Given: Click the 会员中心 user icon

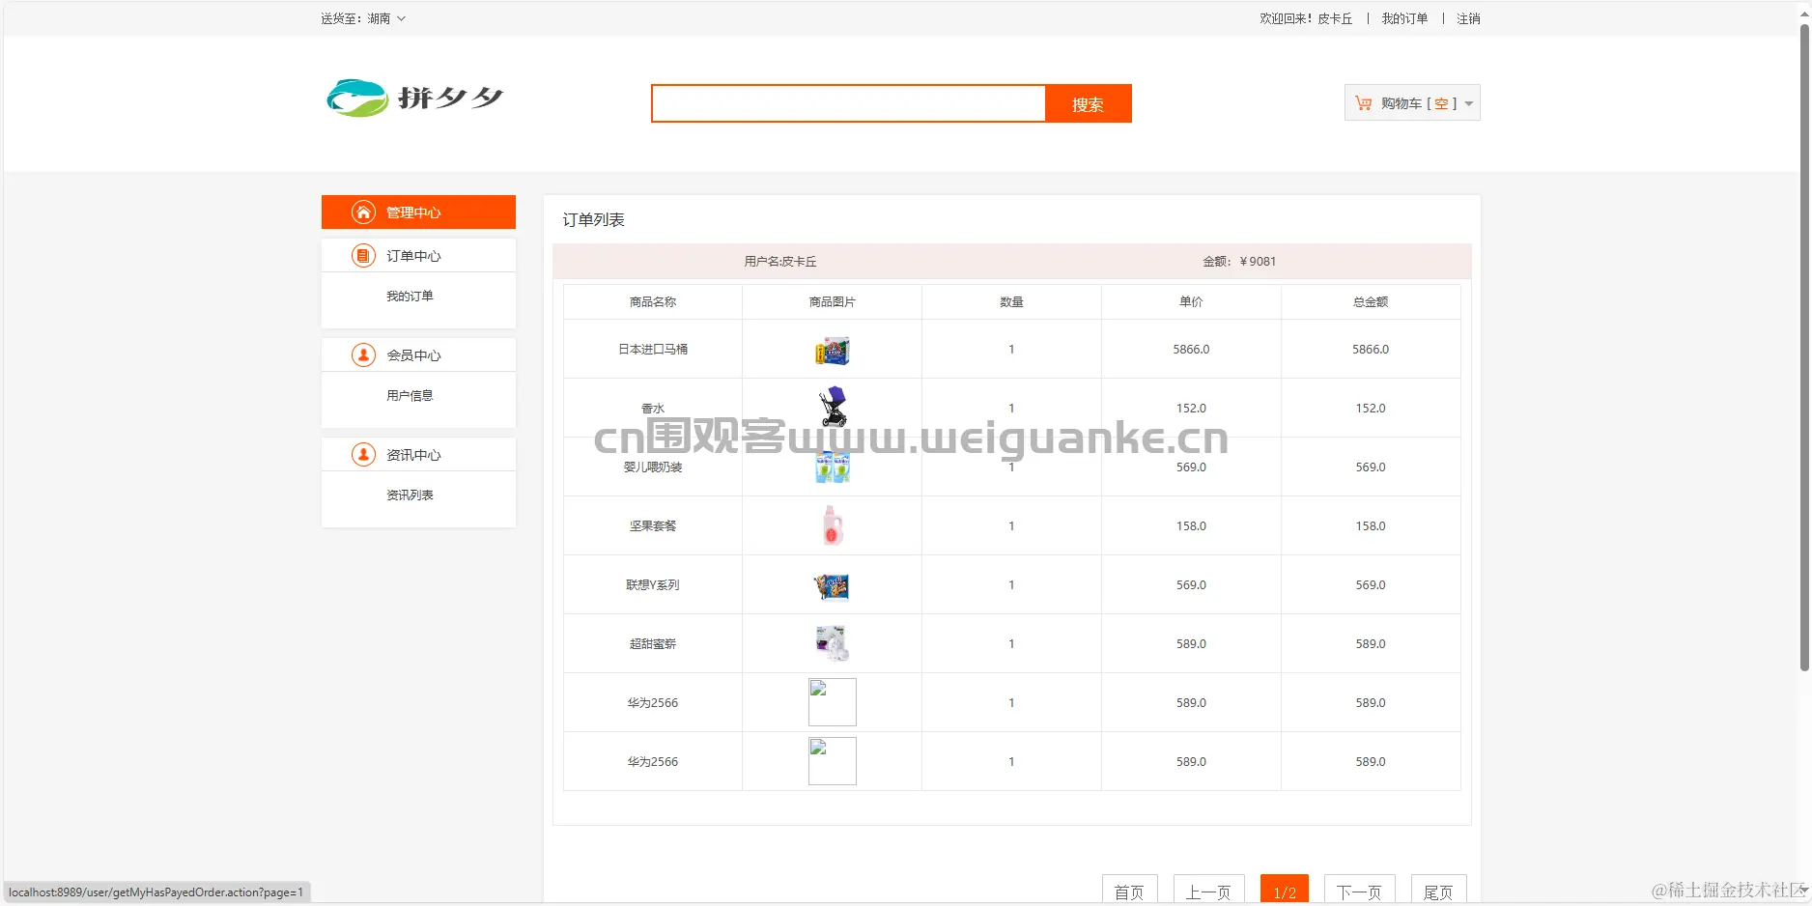Looking at the screenshot, I should click(x=363, y=355).
